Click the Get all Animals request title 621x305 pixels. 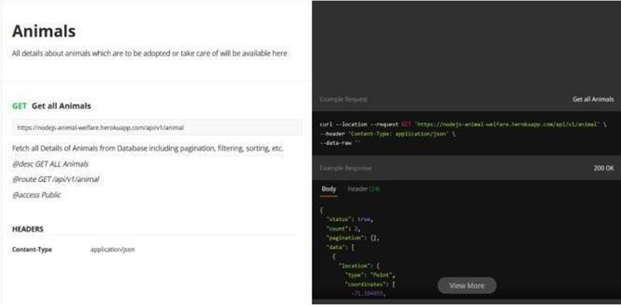coord(61,106)
